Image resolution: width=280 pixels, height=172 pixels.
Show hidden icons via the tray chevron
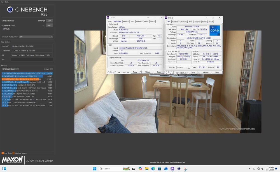coord(249,169)
